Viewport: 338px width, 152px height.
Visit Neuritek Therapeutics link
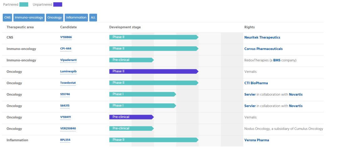(262, 37)
